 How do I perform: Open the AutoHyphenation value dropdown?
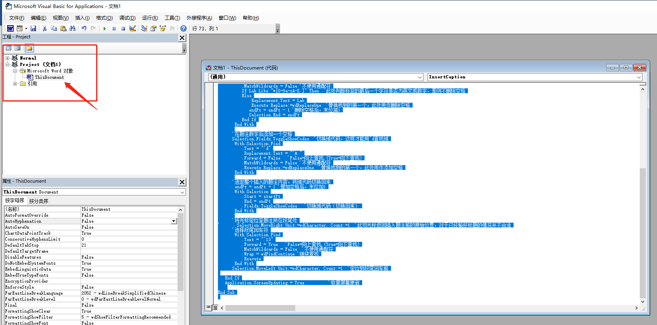[173, 221]
